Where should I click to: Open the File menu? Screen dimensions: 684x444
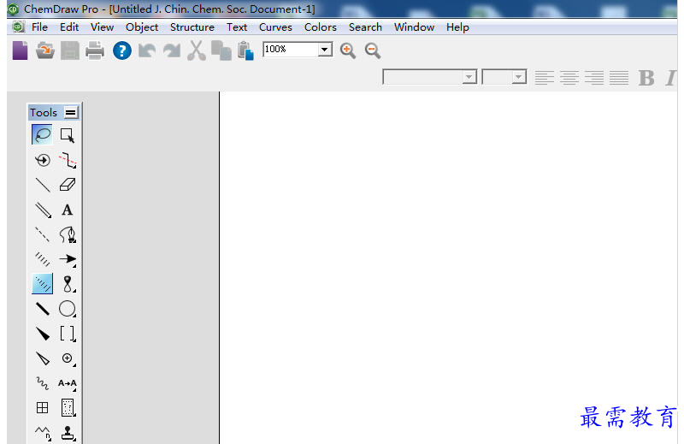tap(39, 27)
